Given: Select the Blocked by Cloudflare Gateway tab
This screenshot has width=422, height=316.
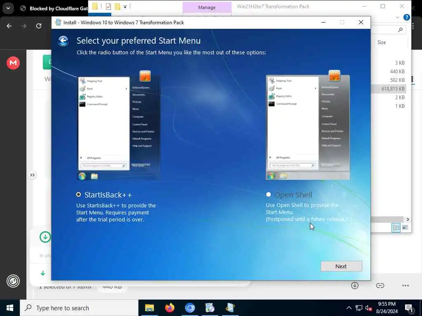Looking at the screenshot, I should click(x=54, y=8).
